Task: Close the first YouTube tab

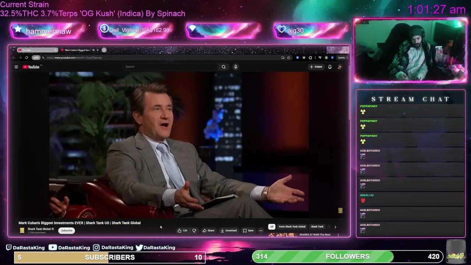Action: [x=56, y=50]
